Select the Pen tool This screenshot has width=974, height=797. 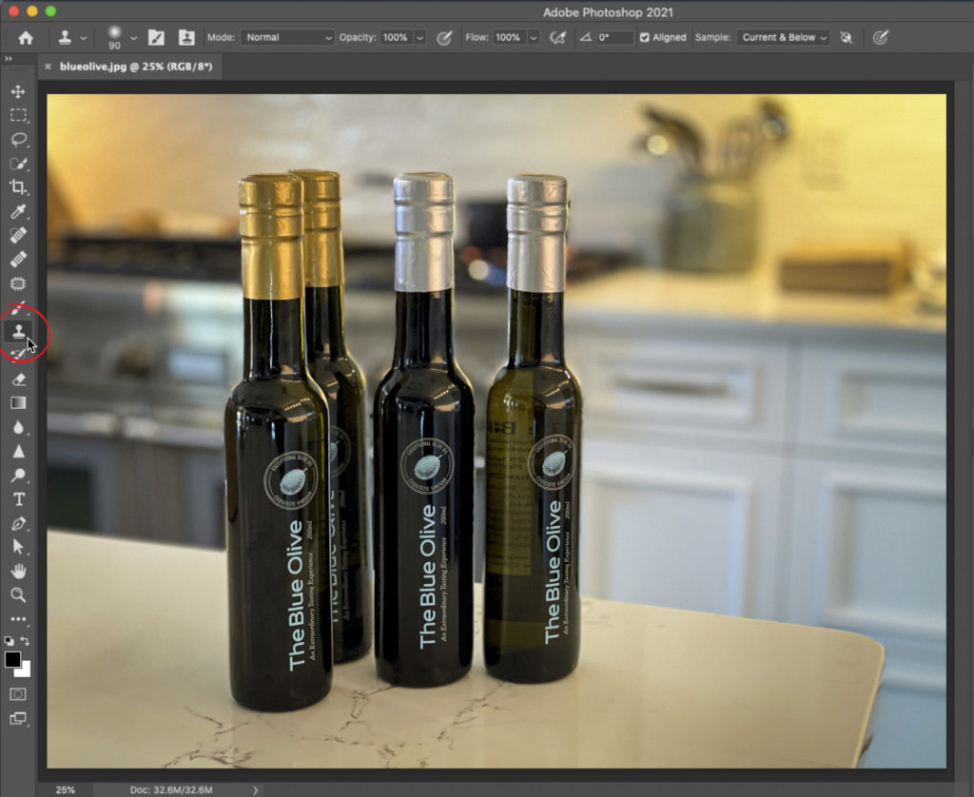(x=18, y=524)
